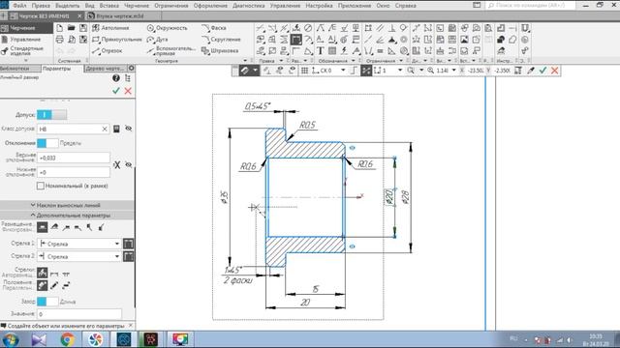The width and height of the screenshot is (620, 348).
Task: Click the grid display icon
Action: coord(304,71)
